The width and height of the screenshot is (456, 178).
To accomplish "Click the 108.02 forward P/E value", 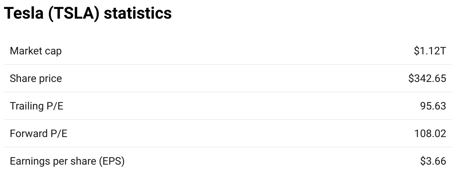I will click(430, 134).
